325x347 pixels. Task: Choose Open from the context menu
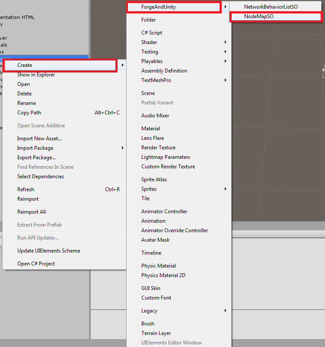pos(64,84)
